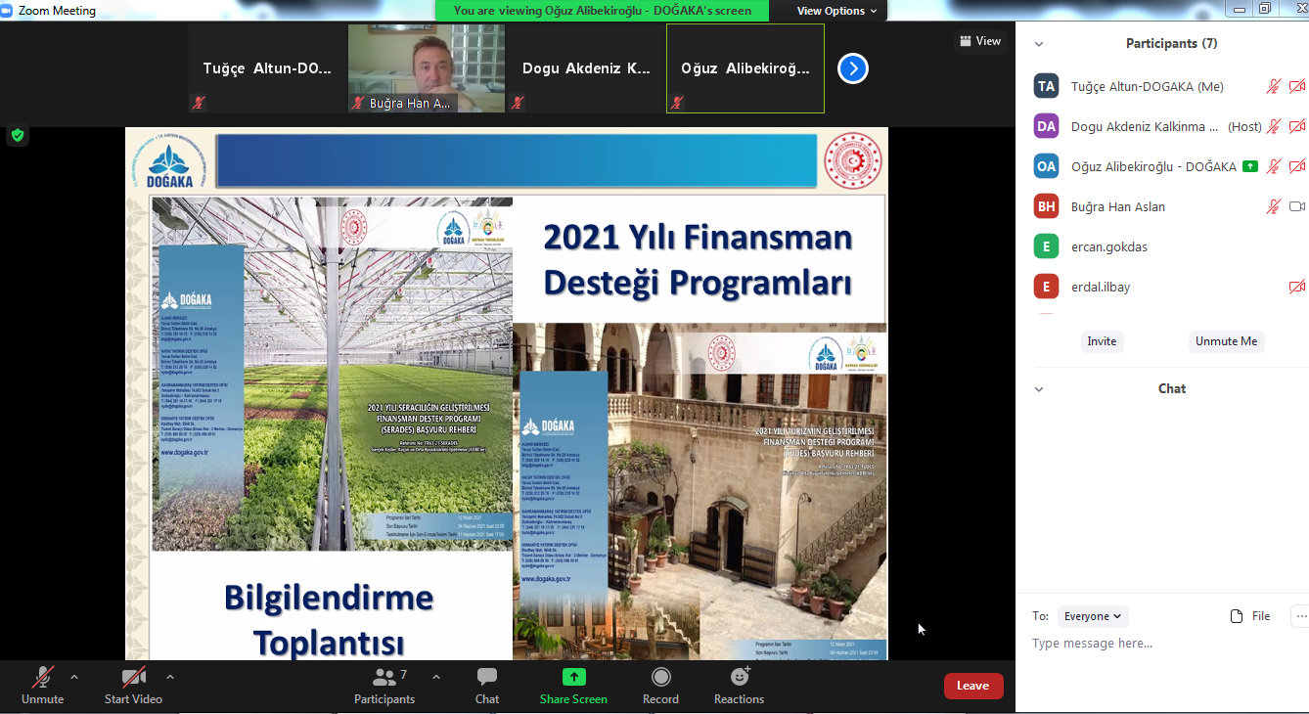Open the Everyone recipient dropdown
1309x714 pixels.
pos(1093,616)
